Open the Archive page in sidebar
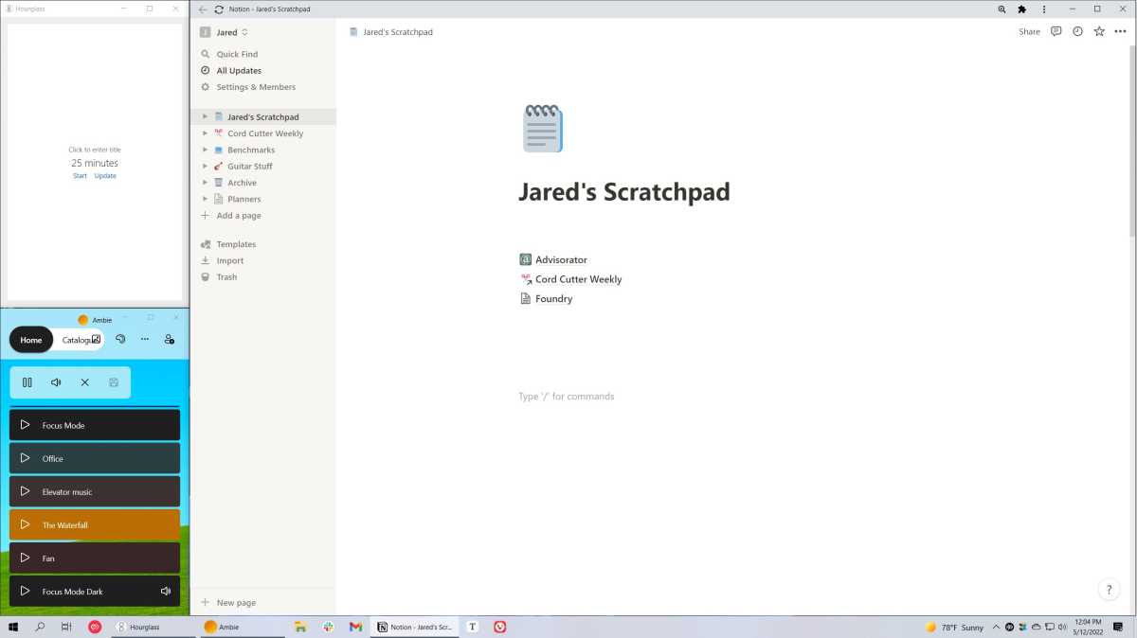This screenshot has width=1137, height=638. click(242, 183)
